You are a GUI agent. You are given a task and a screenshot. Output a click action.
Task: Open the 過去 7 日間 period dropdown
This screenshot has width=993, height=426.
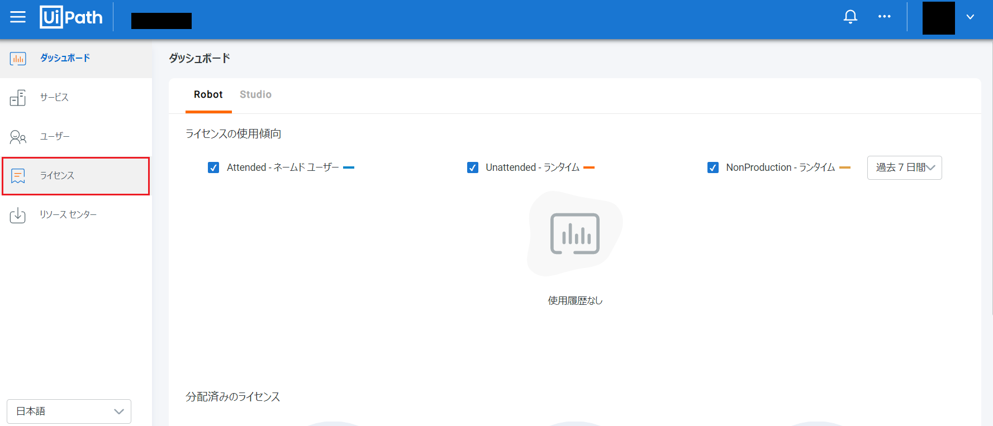click(x=904, y=167)
